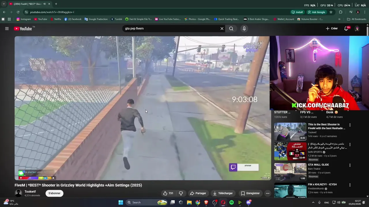Expand hidden bookmarks with the chevron
Screen dimensions: 369x207
339,19
